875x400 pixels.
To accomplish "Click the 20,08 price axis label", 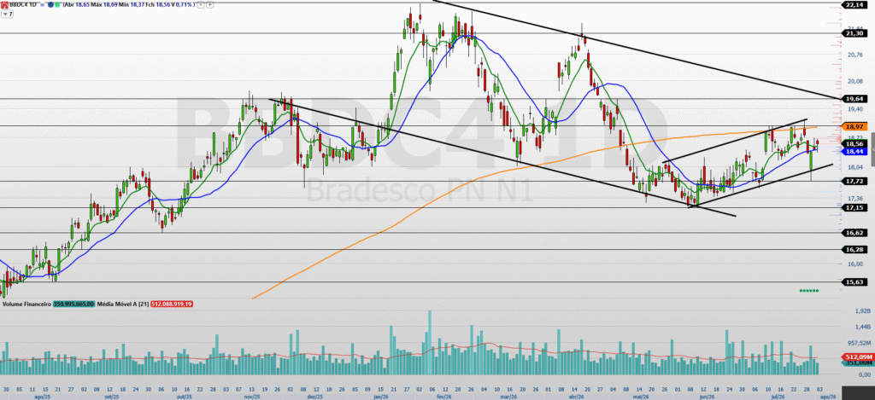I will [854, 81].
